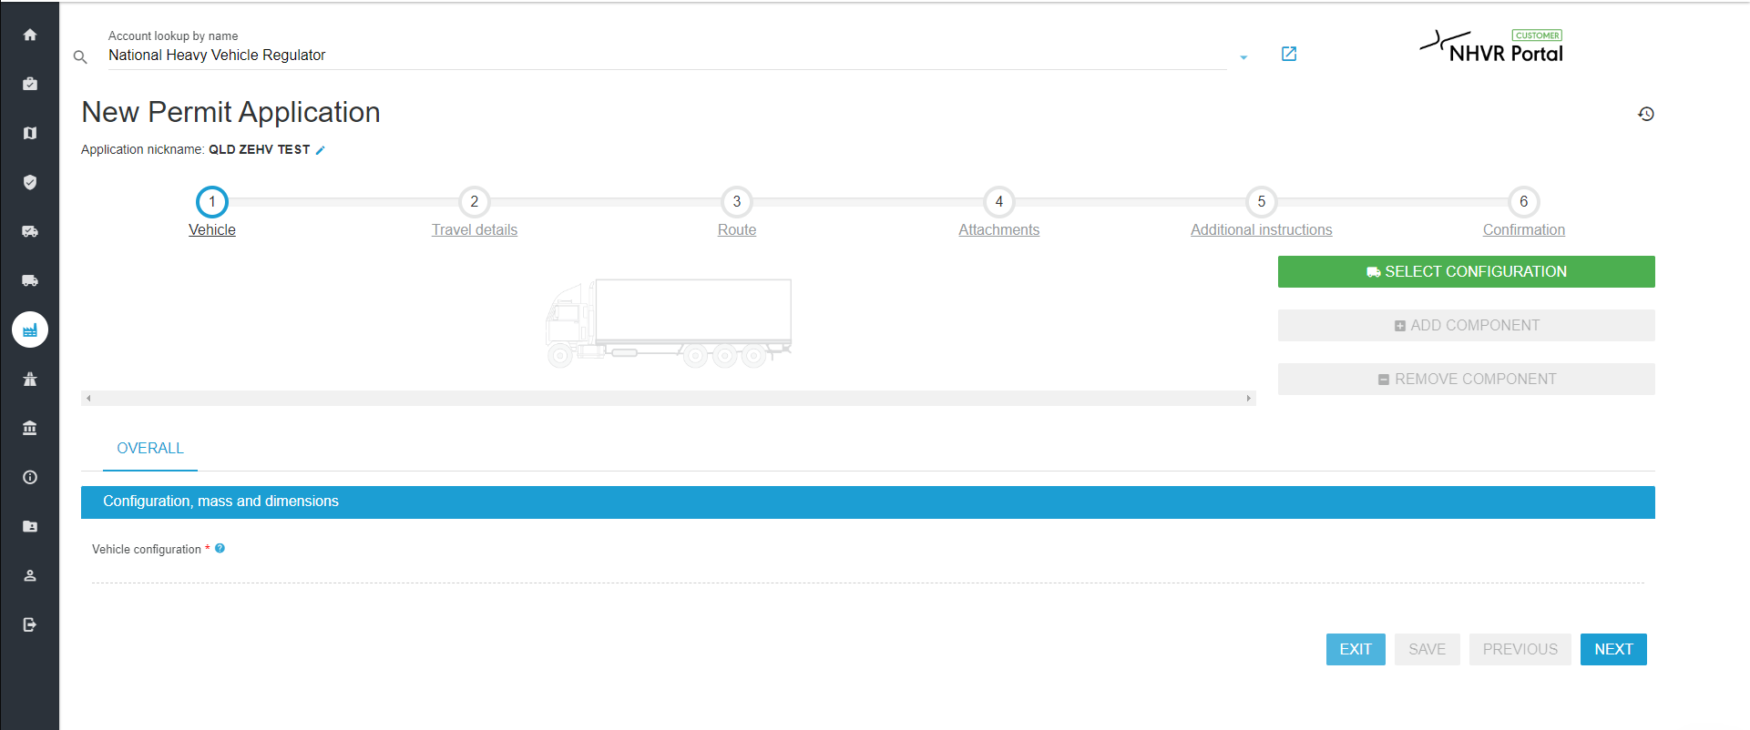
Task: Open the truck with checkmark sidebar icon
Action: [30, 231]
